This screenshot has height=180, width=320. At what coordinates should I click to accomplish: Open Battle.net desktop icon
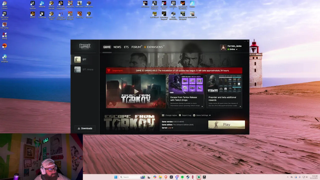(x=42, y=4)
